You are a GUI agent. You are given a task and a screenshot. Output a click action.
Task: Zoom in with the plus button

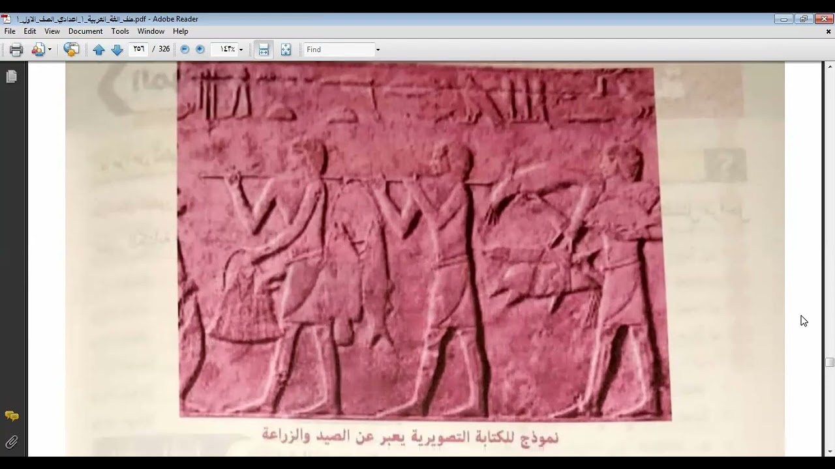coord(200,50)
